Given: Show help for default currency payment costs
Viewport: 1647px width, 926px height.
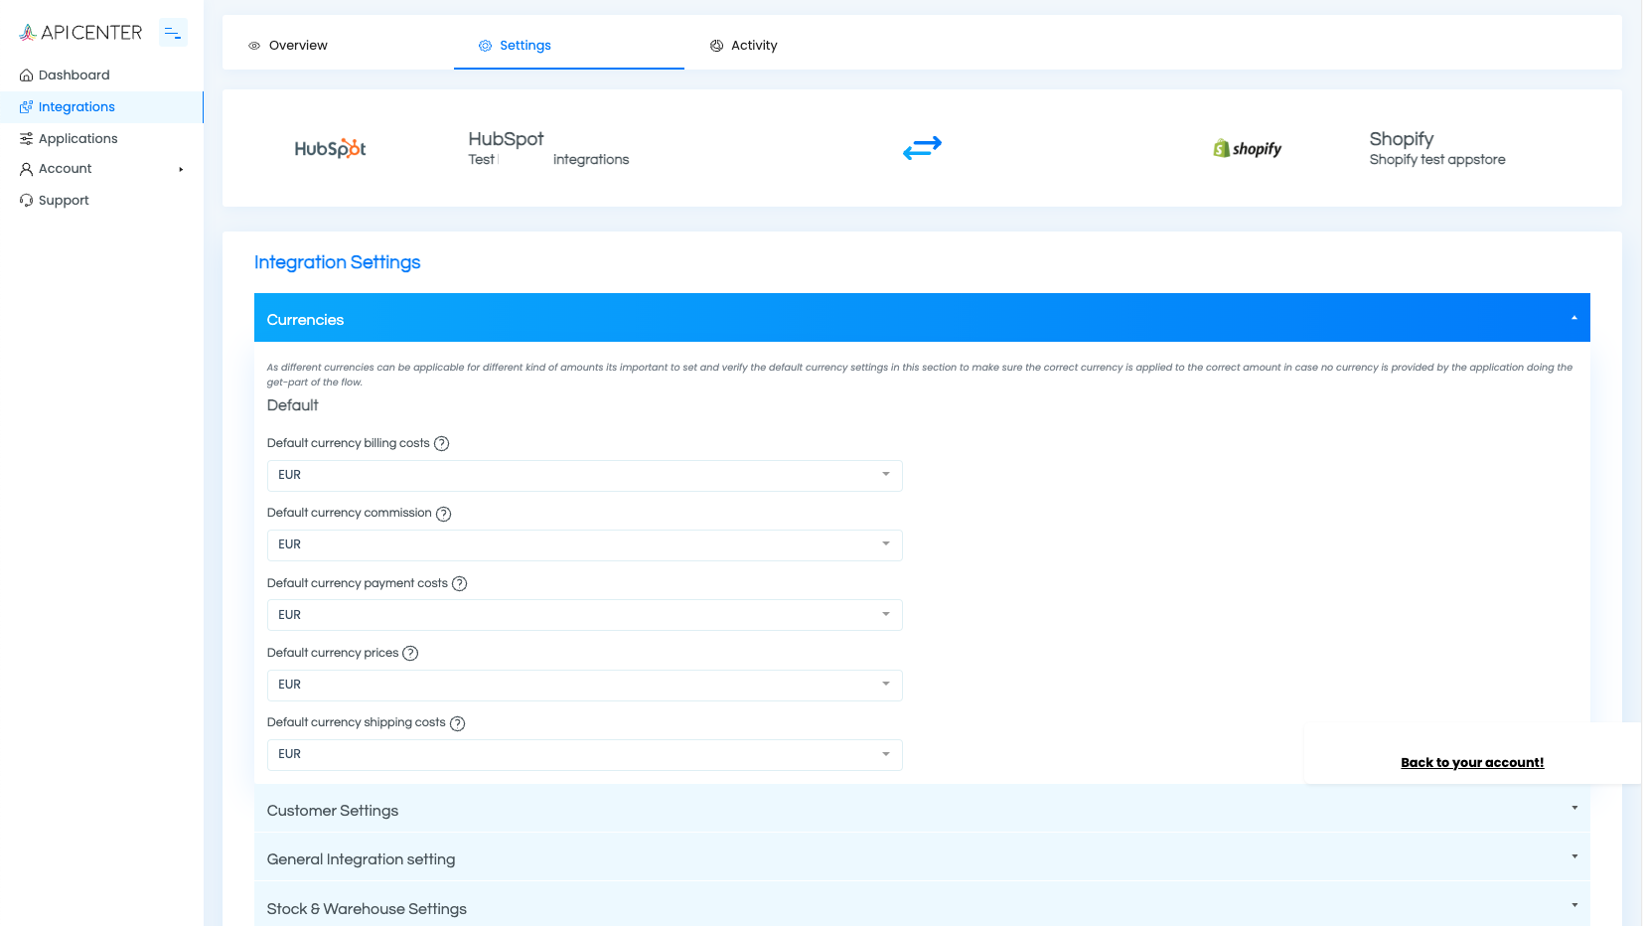Looking at the screenshot, I should tap(460, 584).
